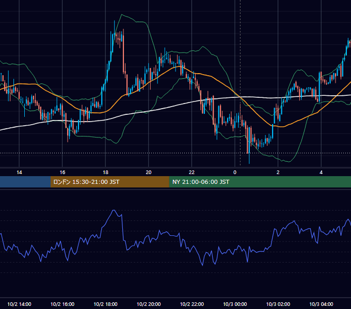This screenshot has width=351, height=309.
Task: Click the NY 21:00-06:00 JST session bar
Action: tap(260, 182)
